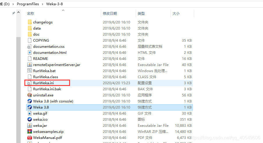Image resolution: width=263 pixels, height=143 pixels.
Task: Click the 351 KB size cell
Action: (186, 120)
